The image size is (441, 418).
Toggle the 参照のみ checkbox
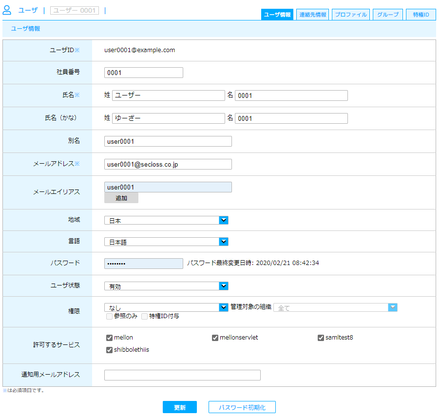pyautogui.click(x=110, y=316)
